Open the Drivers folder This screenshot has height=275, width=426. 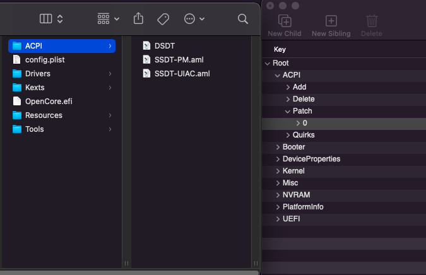click(62, 74)
